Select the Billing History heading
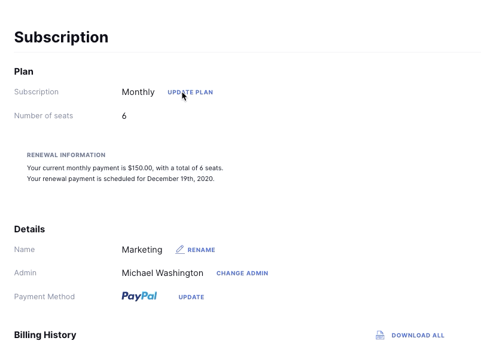This screenshot has height=350, width=481. coord(45,335)
